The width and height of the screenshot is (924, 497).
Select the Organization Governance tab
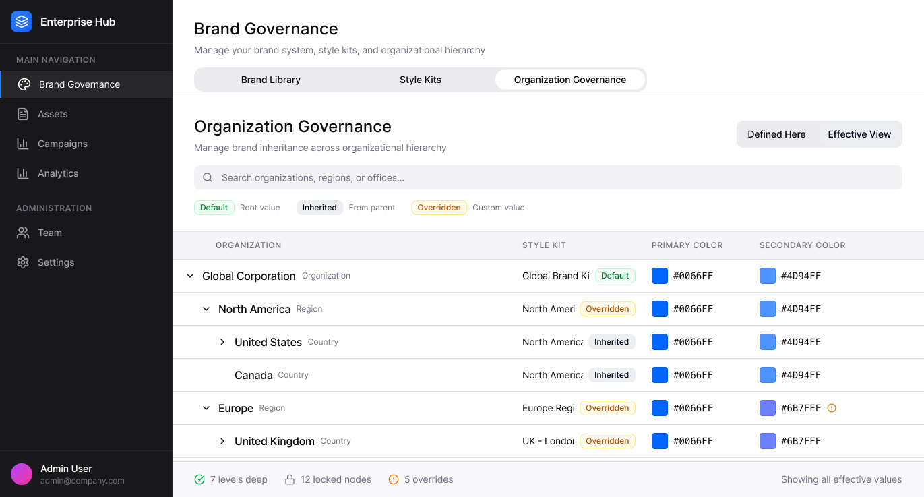pyautogui.click(x=570, y=80)
